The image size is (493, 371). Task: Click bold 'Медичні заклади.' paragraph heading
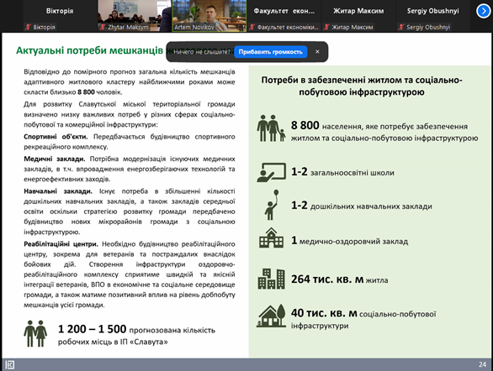pyautogui.click(x=55, y=159)
